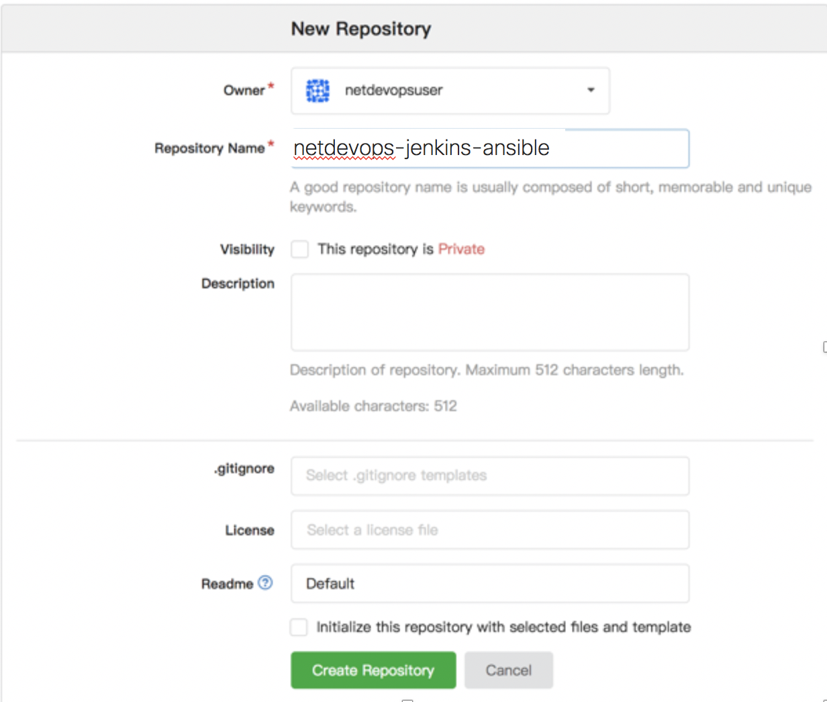Open the Owner dropdown
This screenshot has height=702, width=827.
(450, 91)
